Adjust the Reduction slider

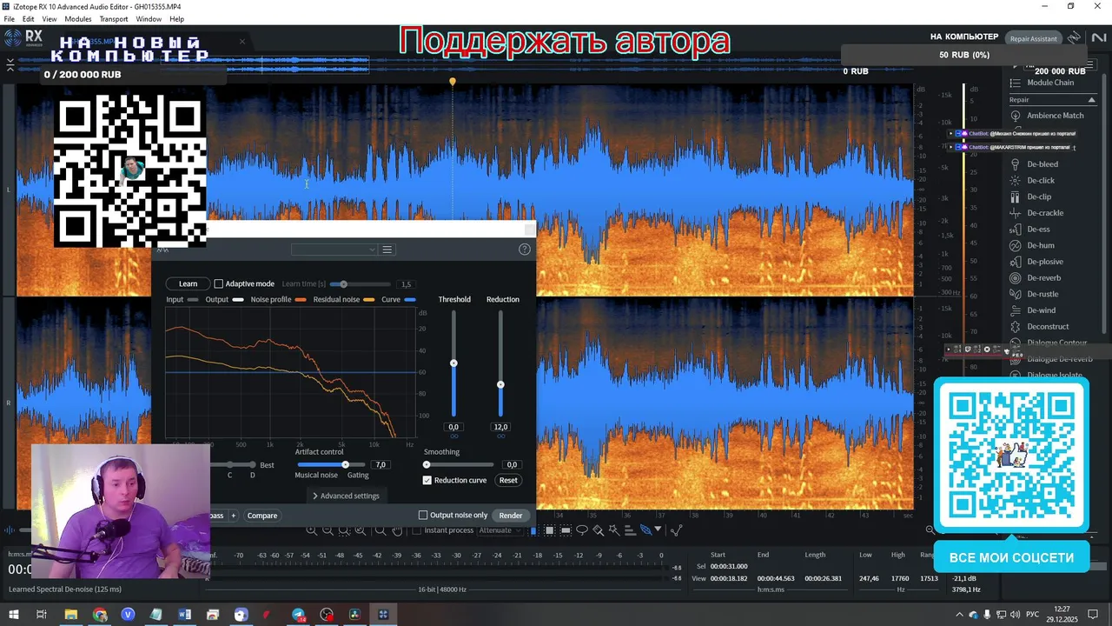(x=500, y=384)
